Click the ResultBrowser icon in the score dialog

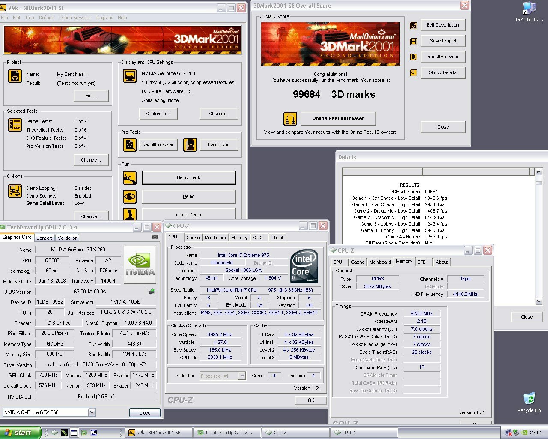pyautogui.click(x=414, y=57)
